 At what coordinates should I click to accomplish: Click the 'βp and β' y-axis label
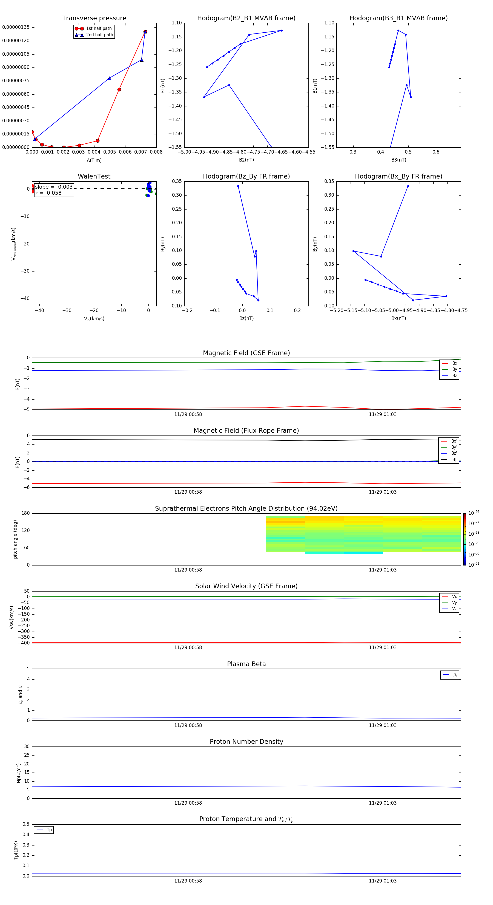[x=20, y=695]
